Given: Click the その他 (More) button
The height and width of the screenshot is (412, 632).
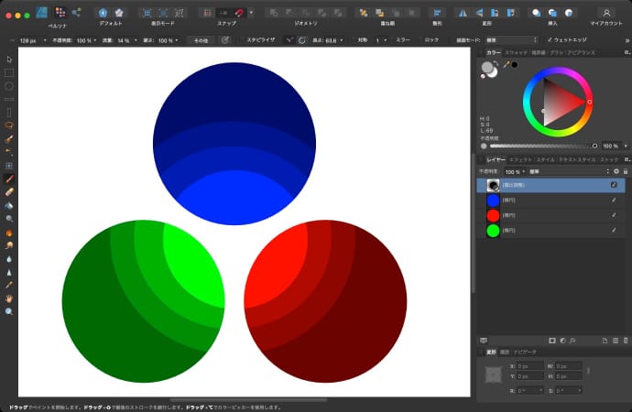Looking at the screenshot, I should click(200, 40).
